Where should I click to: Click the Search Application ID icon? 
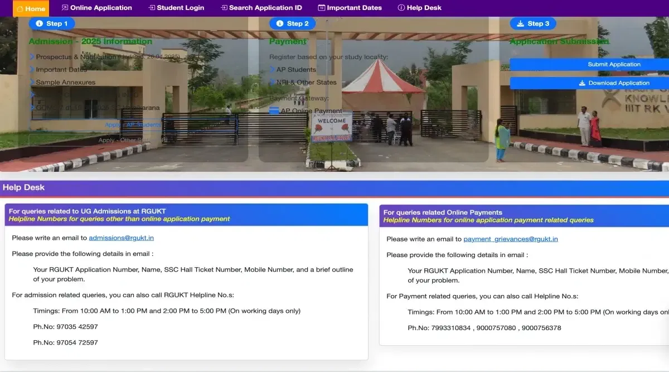point(224,8)
